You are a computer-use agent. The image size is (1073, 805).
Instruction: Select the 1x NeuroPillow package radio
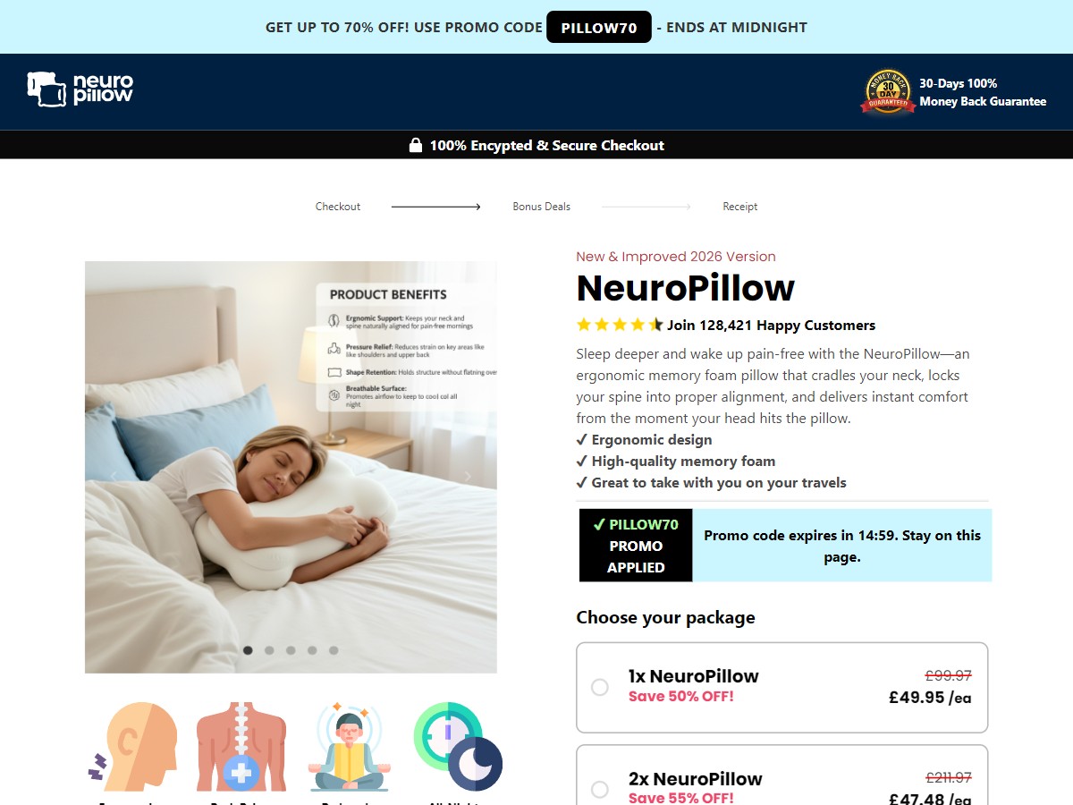pyautogui.click(x=600, y=687)
